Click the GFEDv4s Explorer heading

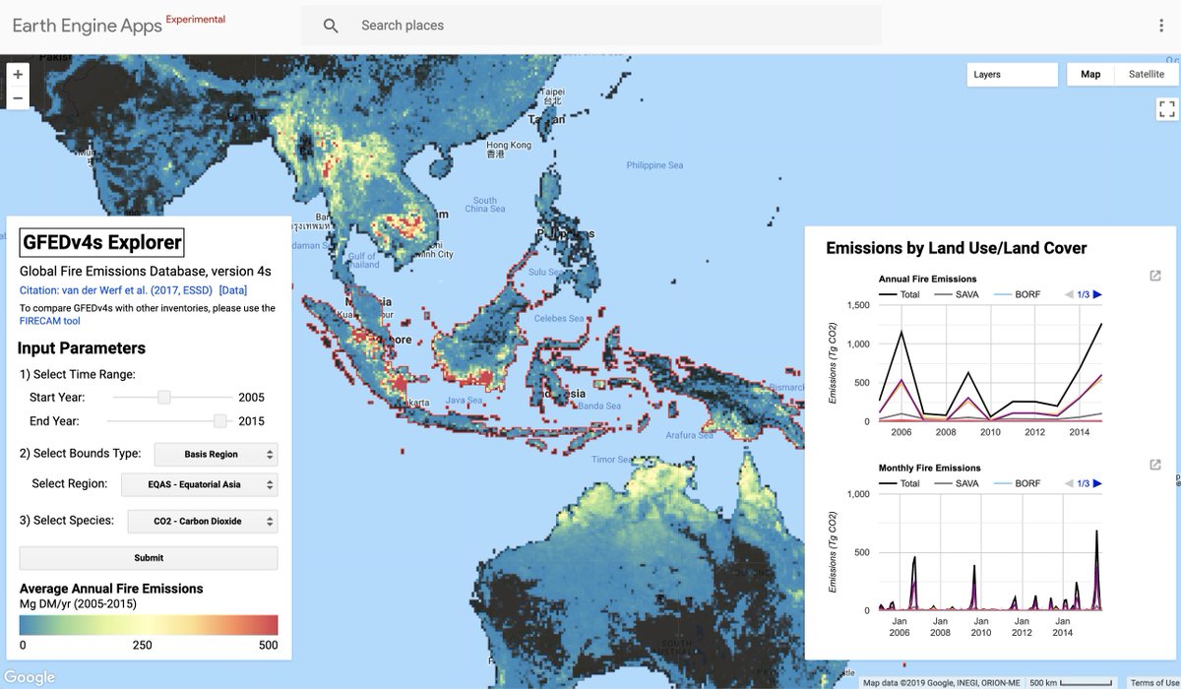(x=101, y=242)
